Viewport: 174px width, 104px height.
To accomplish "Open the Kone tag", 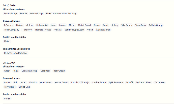I will click(x=53, y=25).
